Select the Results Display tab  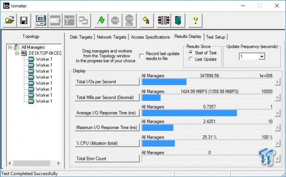click(188, 37)
